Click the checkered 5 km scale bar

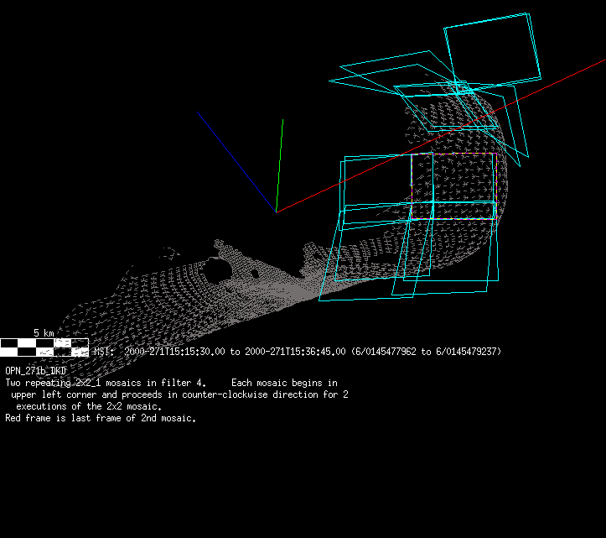click(x=44, y=347)
